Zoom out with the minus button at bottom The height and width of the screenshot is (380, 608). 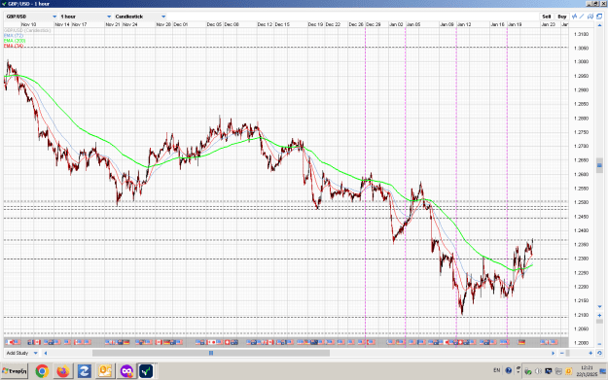coord(562,353)
